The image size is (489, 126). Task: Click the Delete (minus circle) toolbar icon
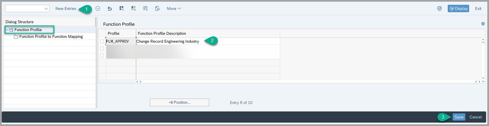pos(98,8)
